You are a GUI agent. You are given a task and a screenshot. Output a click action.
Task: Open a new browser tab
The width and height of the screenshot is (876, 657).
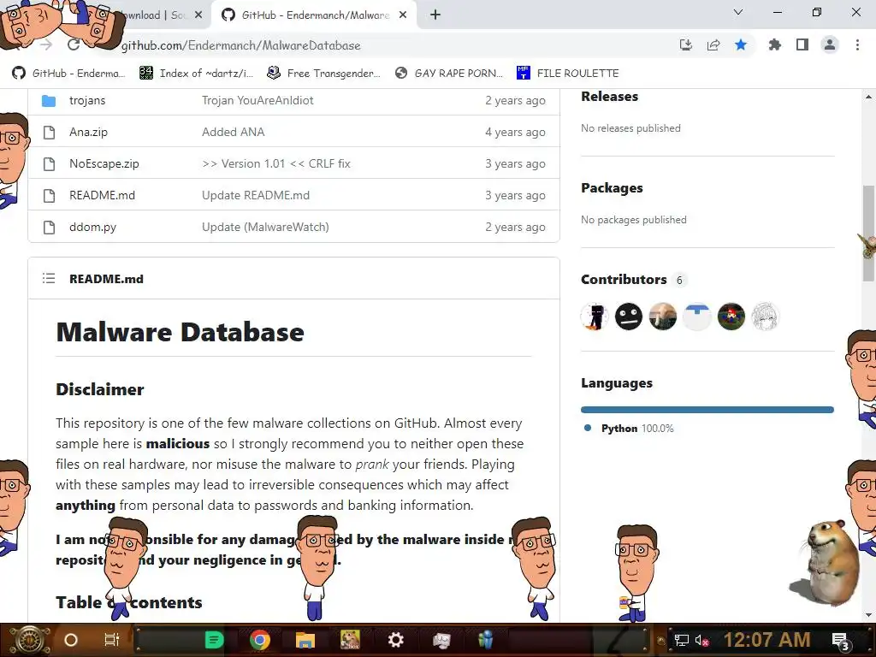tap(435, 15)
